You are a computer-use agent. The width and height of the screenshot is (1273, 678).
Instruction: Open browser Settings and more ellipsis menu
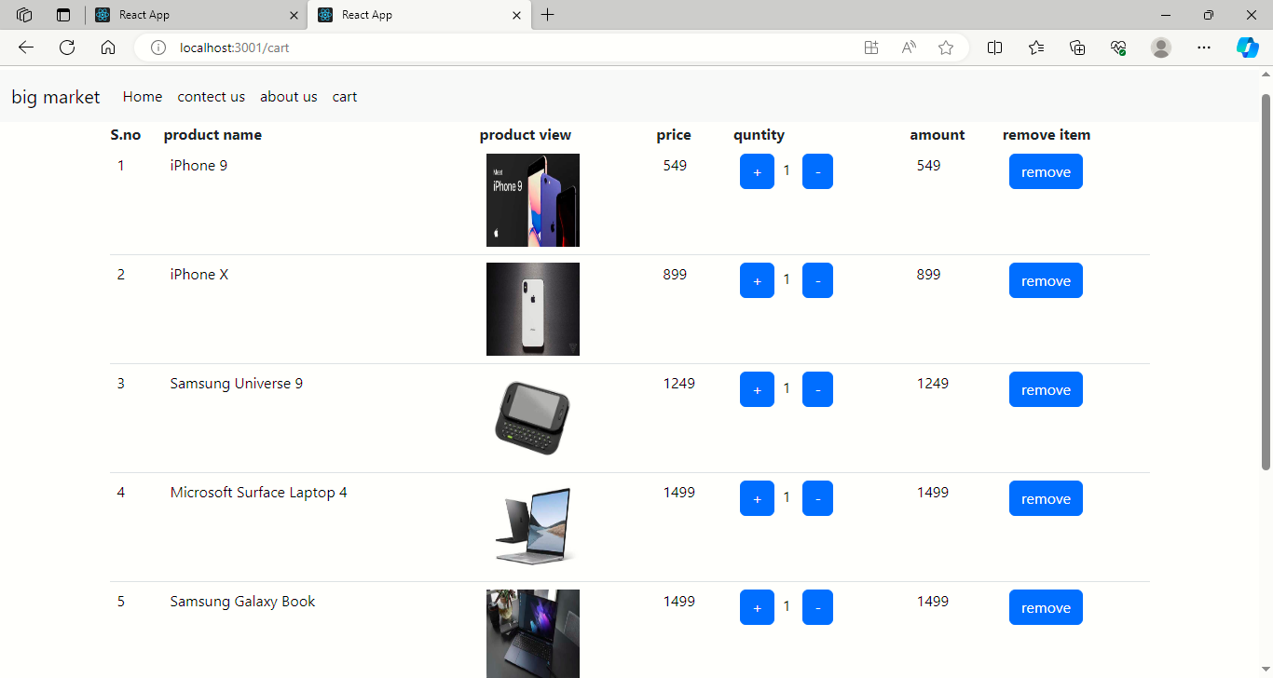[x=1204, y=47]
